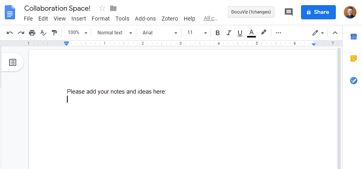Toggle italic formatting

(x=229, y=33)
